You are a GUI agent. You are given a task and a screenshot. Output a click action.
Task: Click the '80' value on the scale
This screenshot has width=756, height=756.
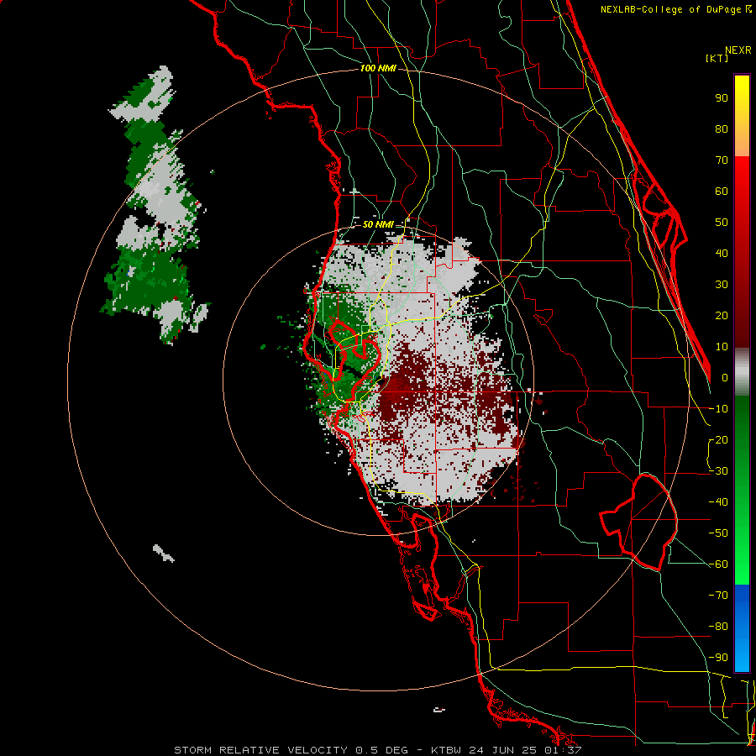click(722, 129)
